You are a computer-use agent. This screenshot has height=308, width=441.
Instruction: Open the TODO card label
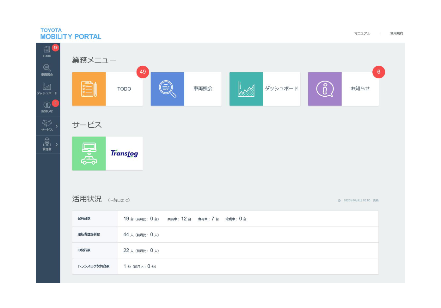(124, 89)
